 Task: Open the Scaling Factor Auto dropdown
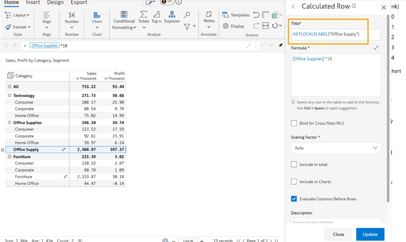pyautogui.click(x=336, y=148)
